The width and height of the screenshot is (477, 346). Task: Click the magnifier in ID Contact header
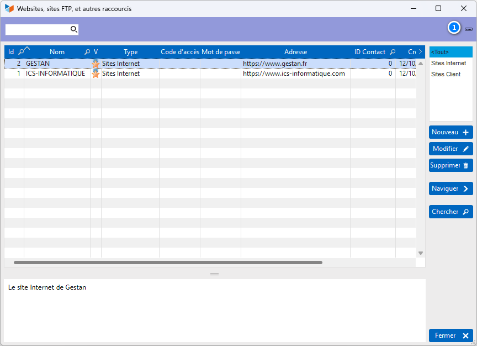tap(393, 52)
